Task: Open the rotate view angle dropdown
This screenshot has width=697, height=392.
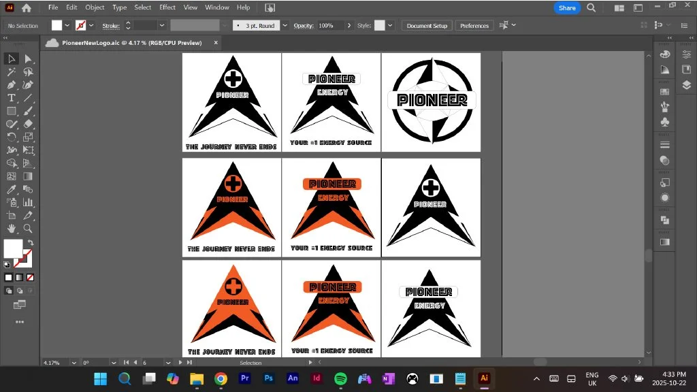Action: (114, 363)
